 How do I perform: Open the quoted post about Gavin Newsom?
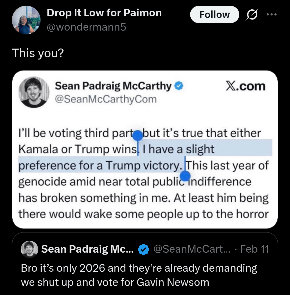coord(139,275)
